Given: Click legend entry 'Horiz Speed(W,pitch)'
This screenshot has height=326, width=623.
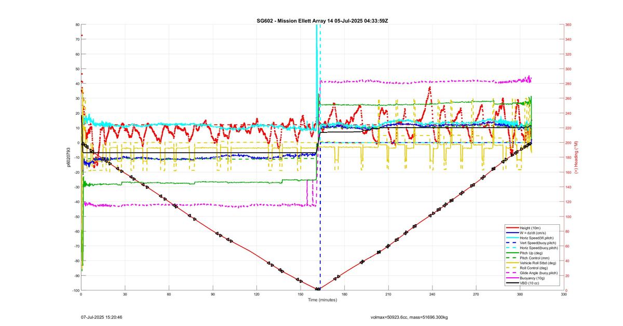Looking at the screenshot, I should [537, 238].
